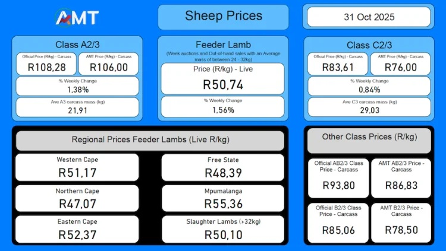Click the Mpumalanga price card
Viewport: 446px width, 251px height.
coord(223,198)
